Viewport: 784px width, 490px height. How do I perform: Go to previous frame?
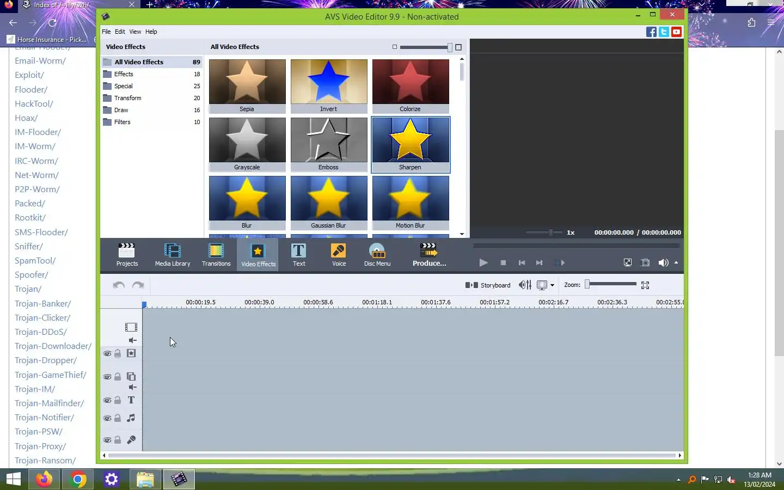[x=522, y=262]
